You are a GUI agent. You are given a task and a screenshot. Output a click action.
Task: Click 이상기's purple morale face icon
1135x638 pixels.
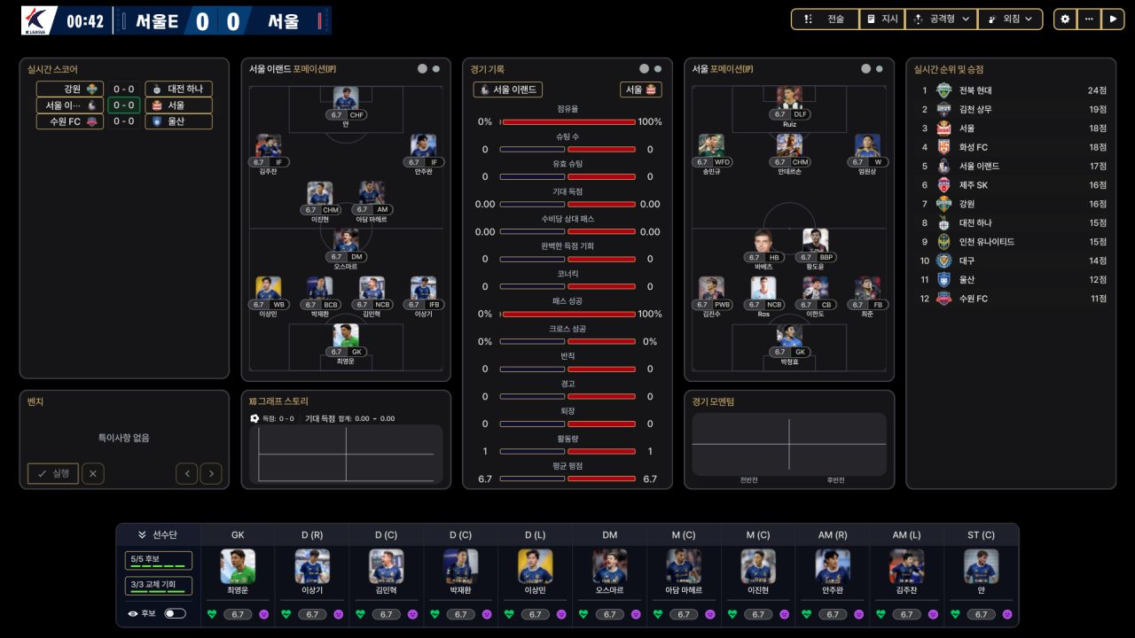tap(338, 614)
